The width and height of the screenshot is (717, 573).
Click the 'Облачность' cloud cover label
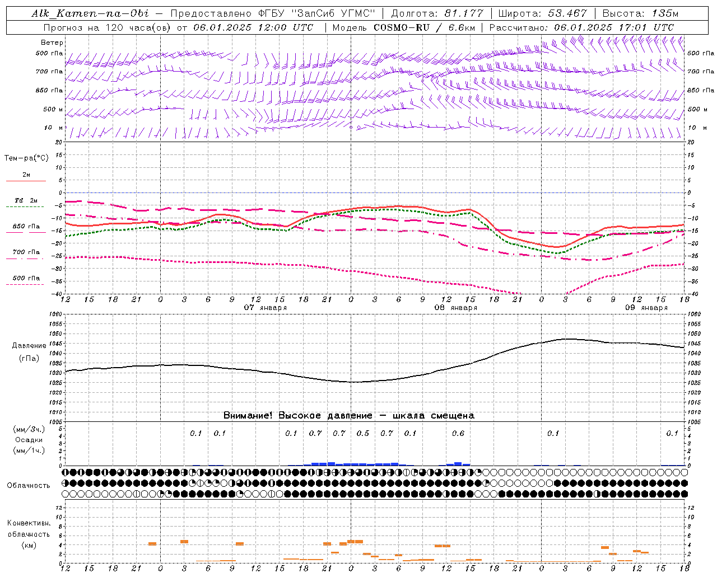point(29,486)
